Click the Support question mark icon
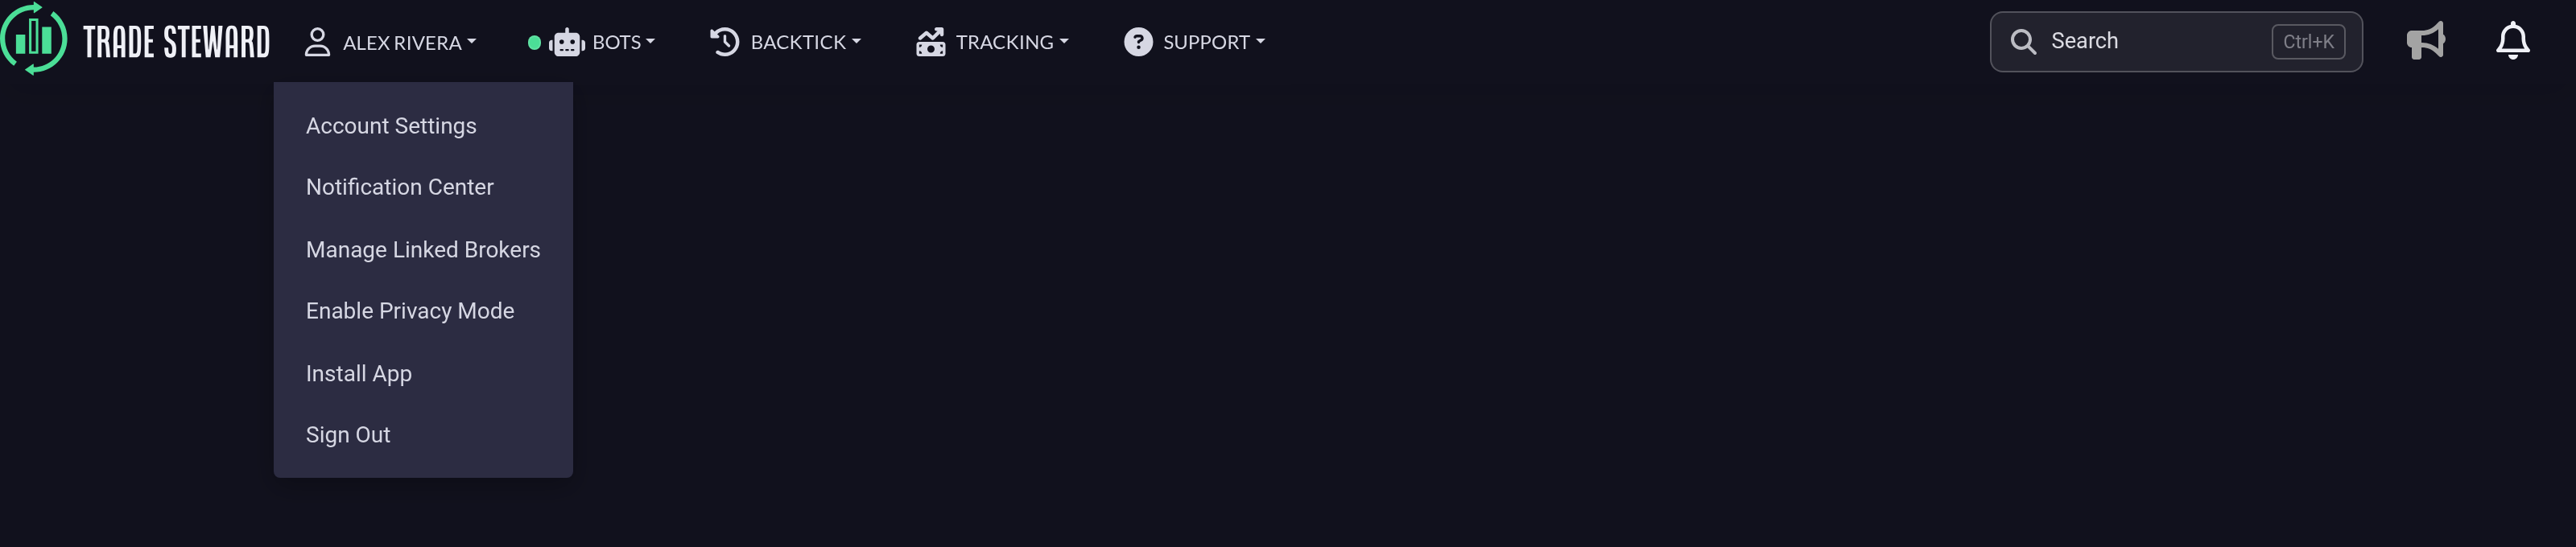This screenshot has height=547, width=2576. click(1138, 42)
